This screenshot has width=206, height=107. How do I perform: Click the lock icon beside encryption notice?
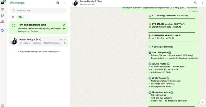pos(18,52)
